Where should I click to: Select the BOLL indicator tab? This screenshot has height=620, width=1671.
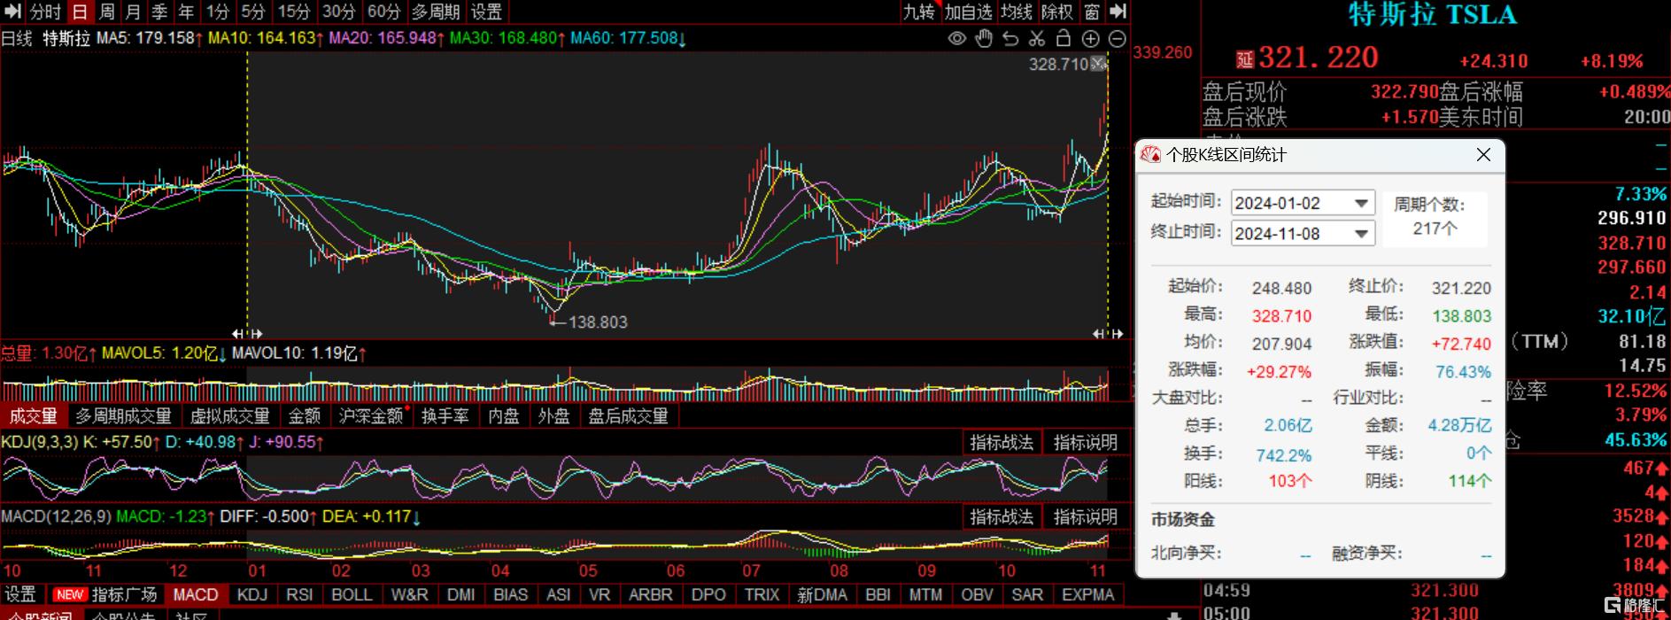[352, 594]
